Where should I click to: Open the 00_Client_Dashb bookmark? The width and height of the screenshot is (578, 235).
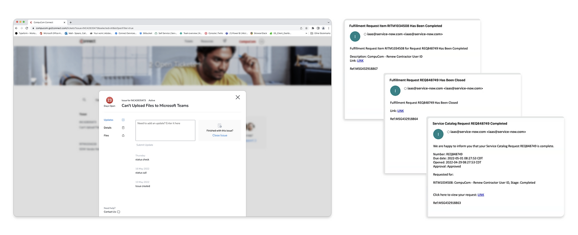pyautogui.click(x=280, y=33)
